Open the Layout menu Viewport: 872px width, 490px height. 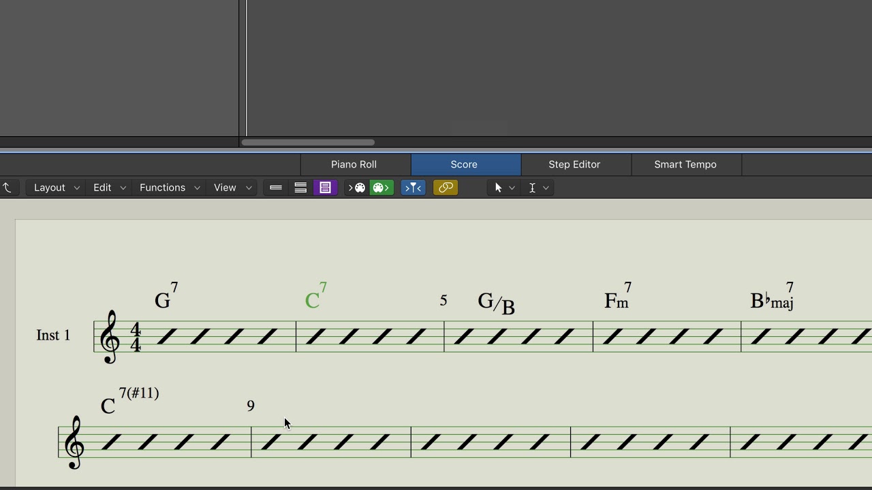point(57,188)
